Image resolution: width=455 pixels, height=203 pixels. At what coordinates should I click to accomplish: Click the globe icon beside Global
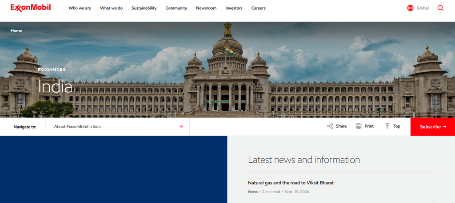410,8
